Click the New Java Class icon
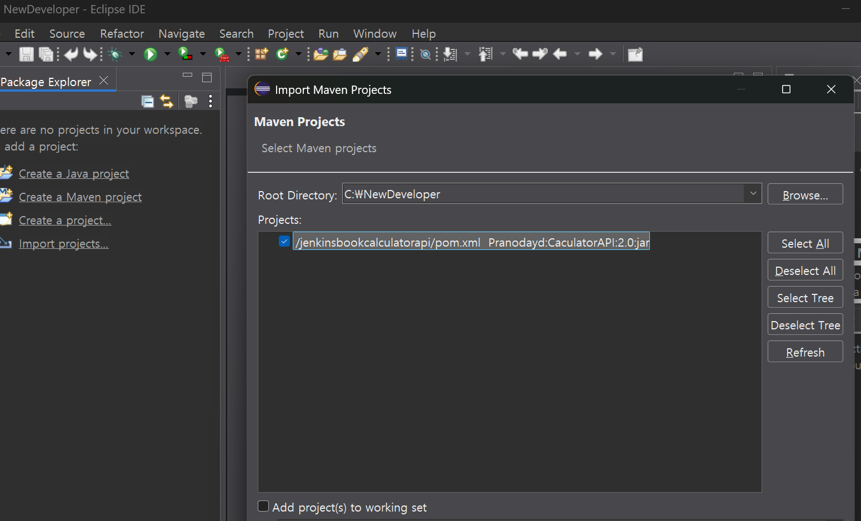Viewport: 861px width, 521px height. coord(282,54)
